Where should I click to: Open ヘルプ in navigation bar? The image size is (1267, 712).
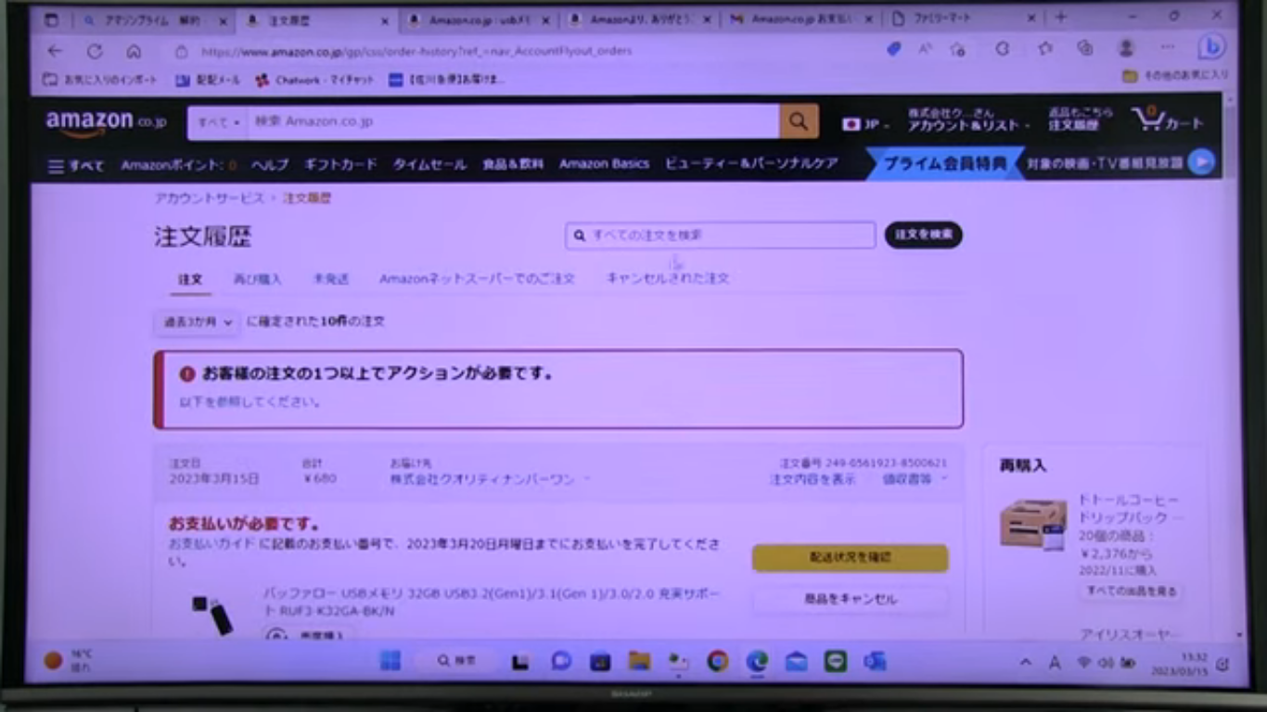(270, 164)
